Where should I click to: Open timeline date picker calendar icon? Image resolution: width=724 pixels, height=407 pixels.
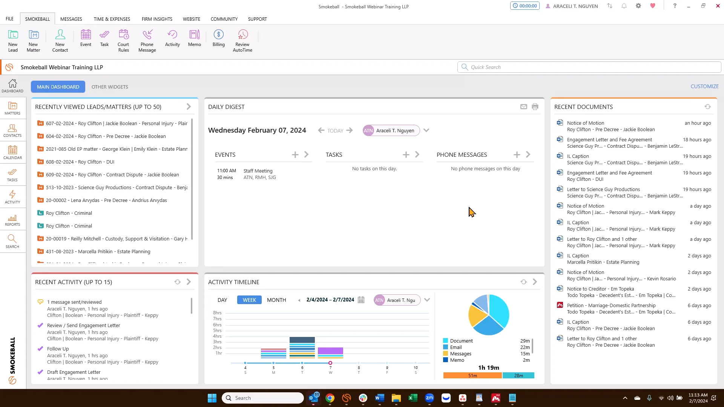(361, 300)
